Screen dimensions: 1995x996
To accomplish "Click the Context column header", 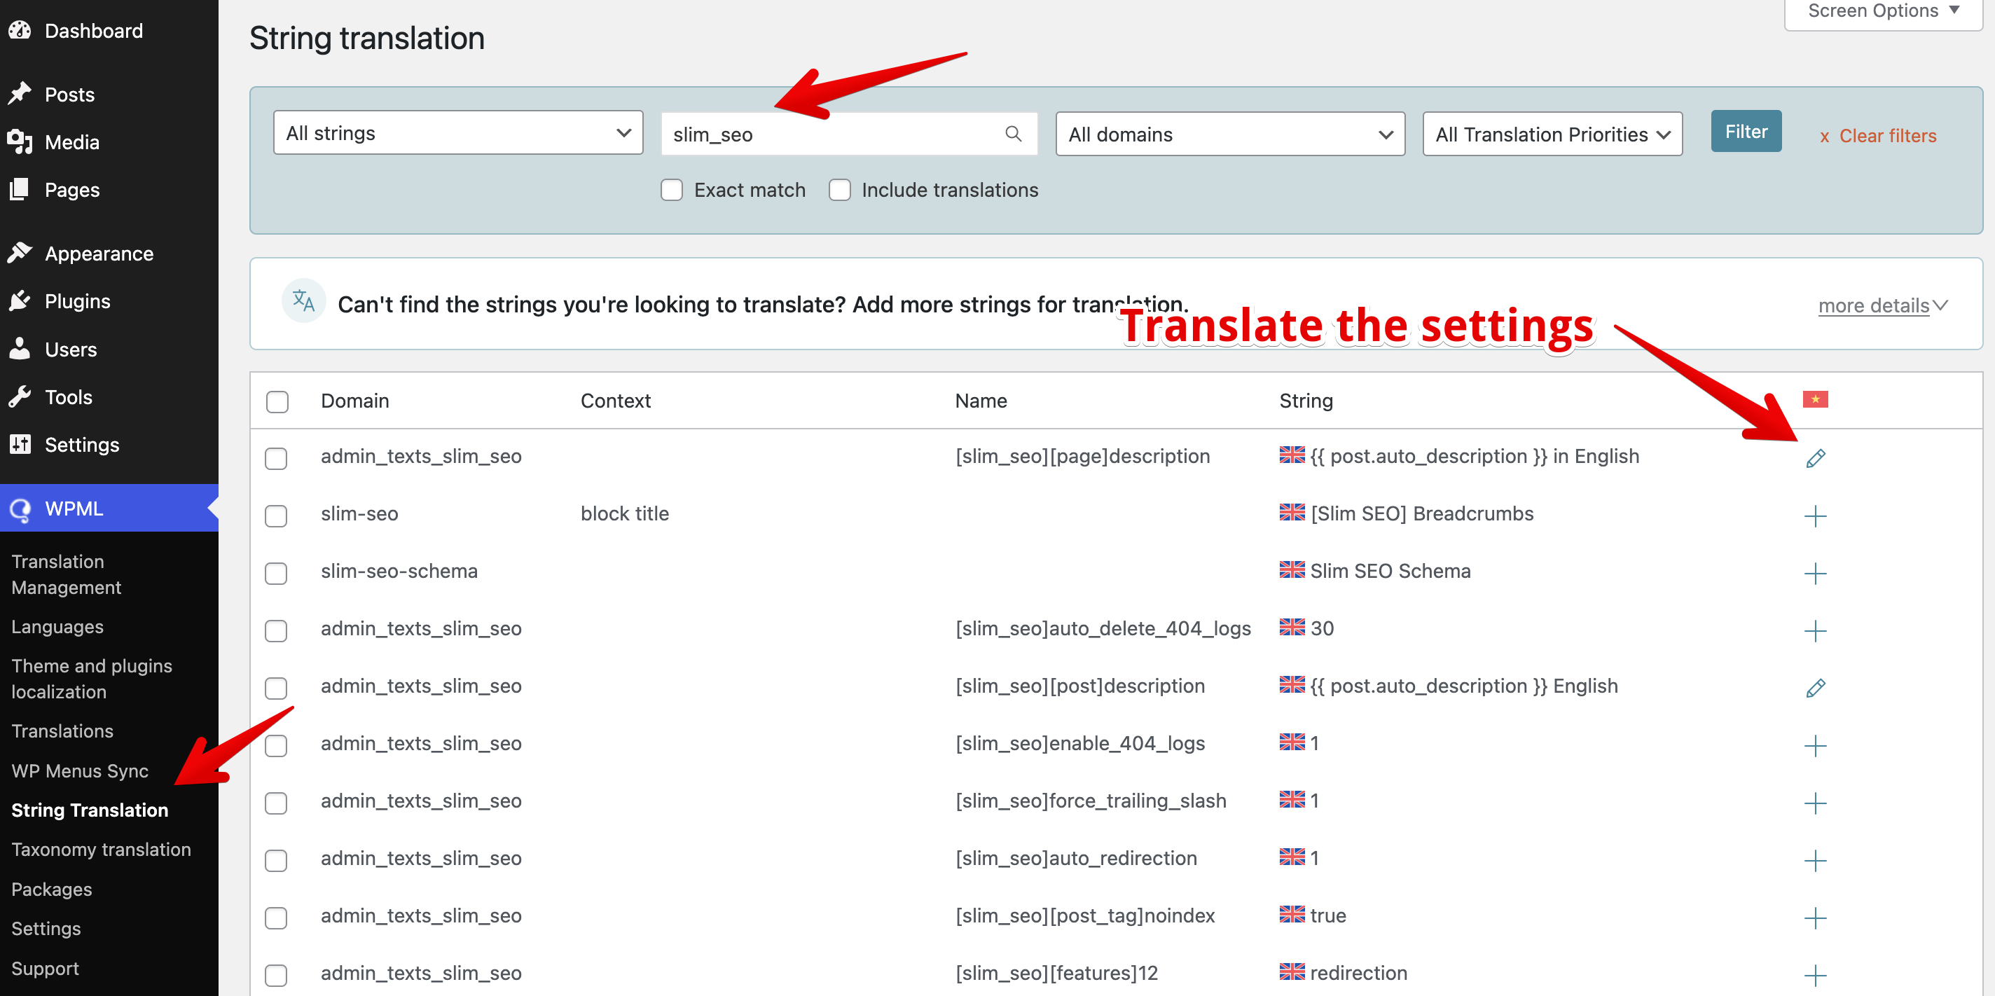I will (615, 401).
